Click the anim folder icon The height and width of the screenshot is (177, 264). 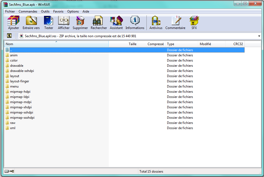point(7,55)
